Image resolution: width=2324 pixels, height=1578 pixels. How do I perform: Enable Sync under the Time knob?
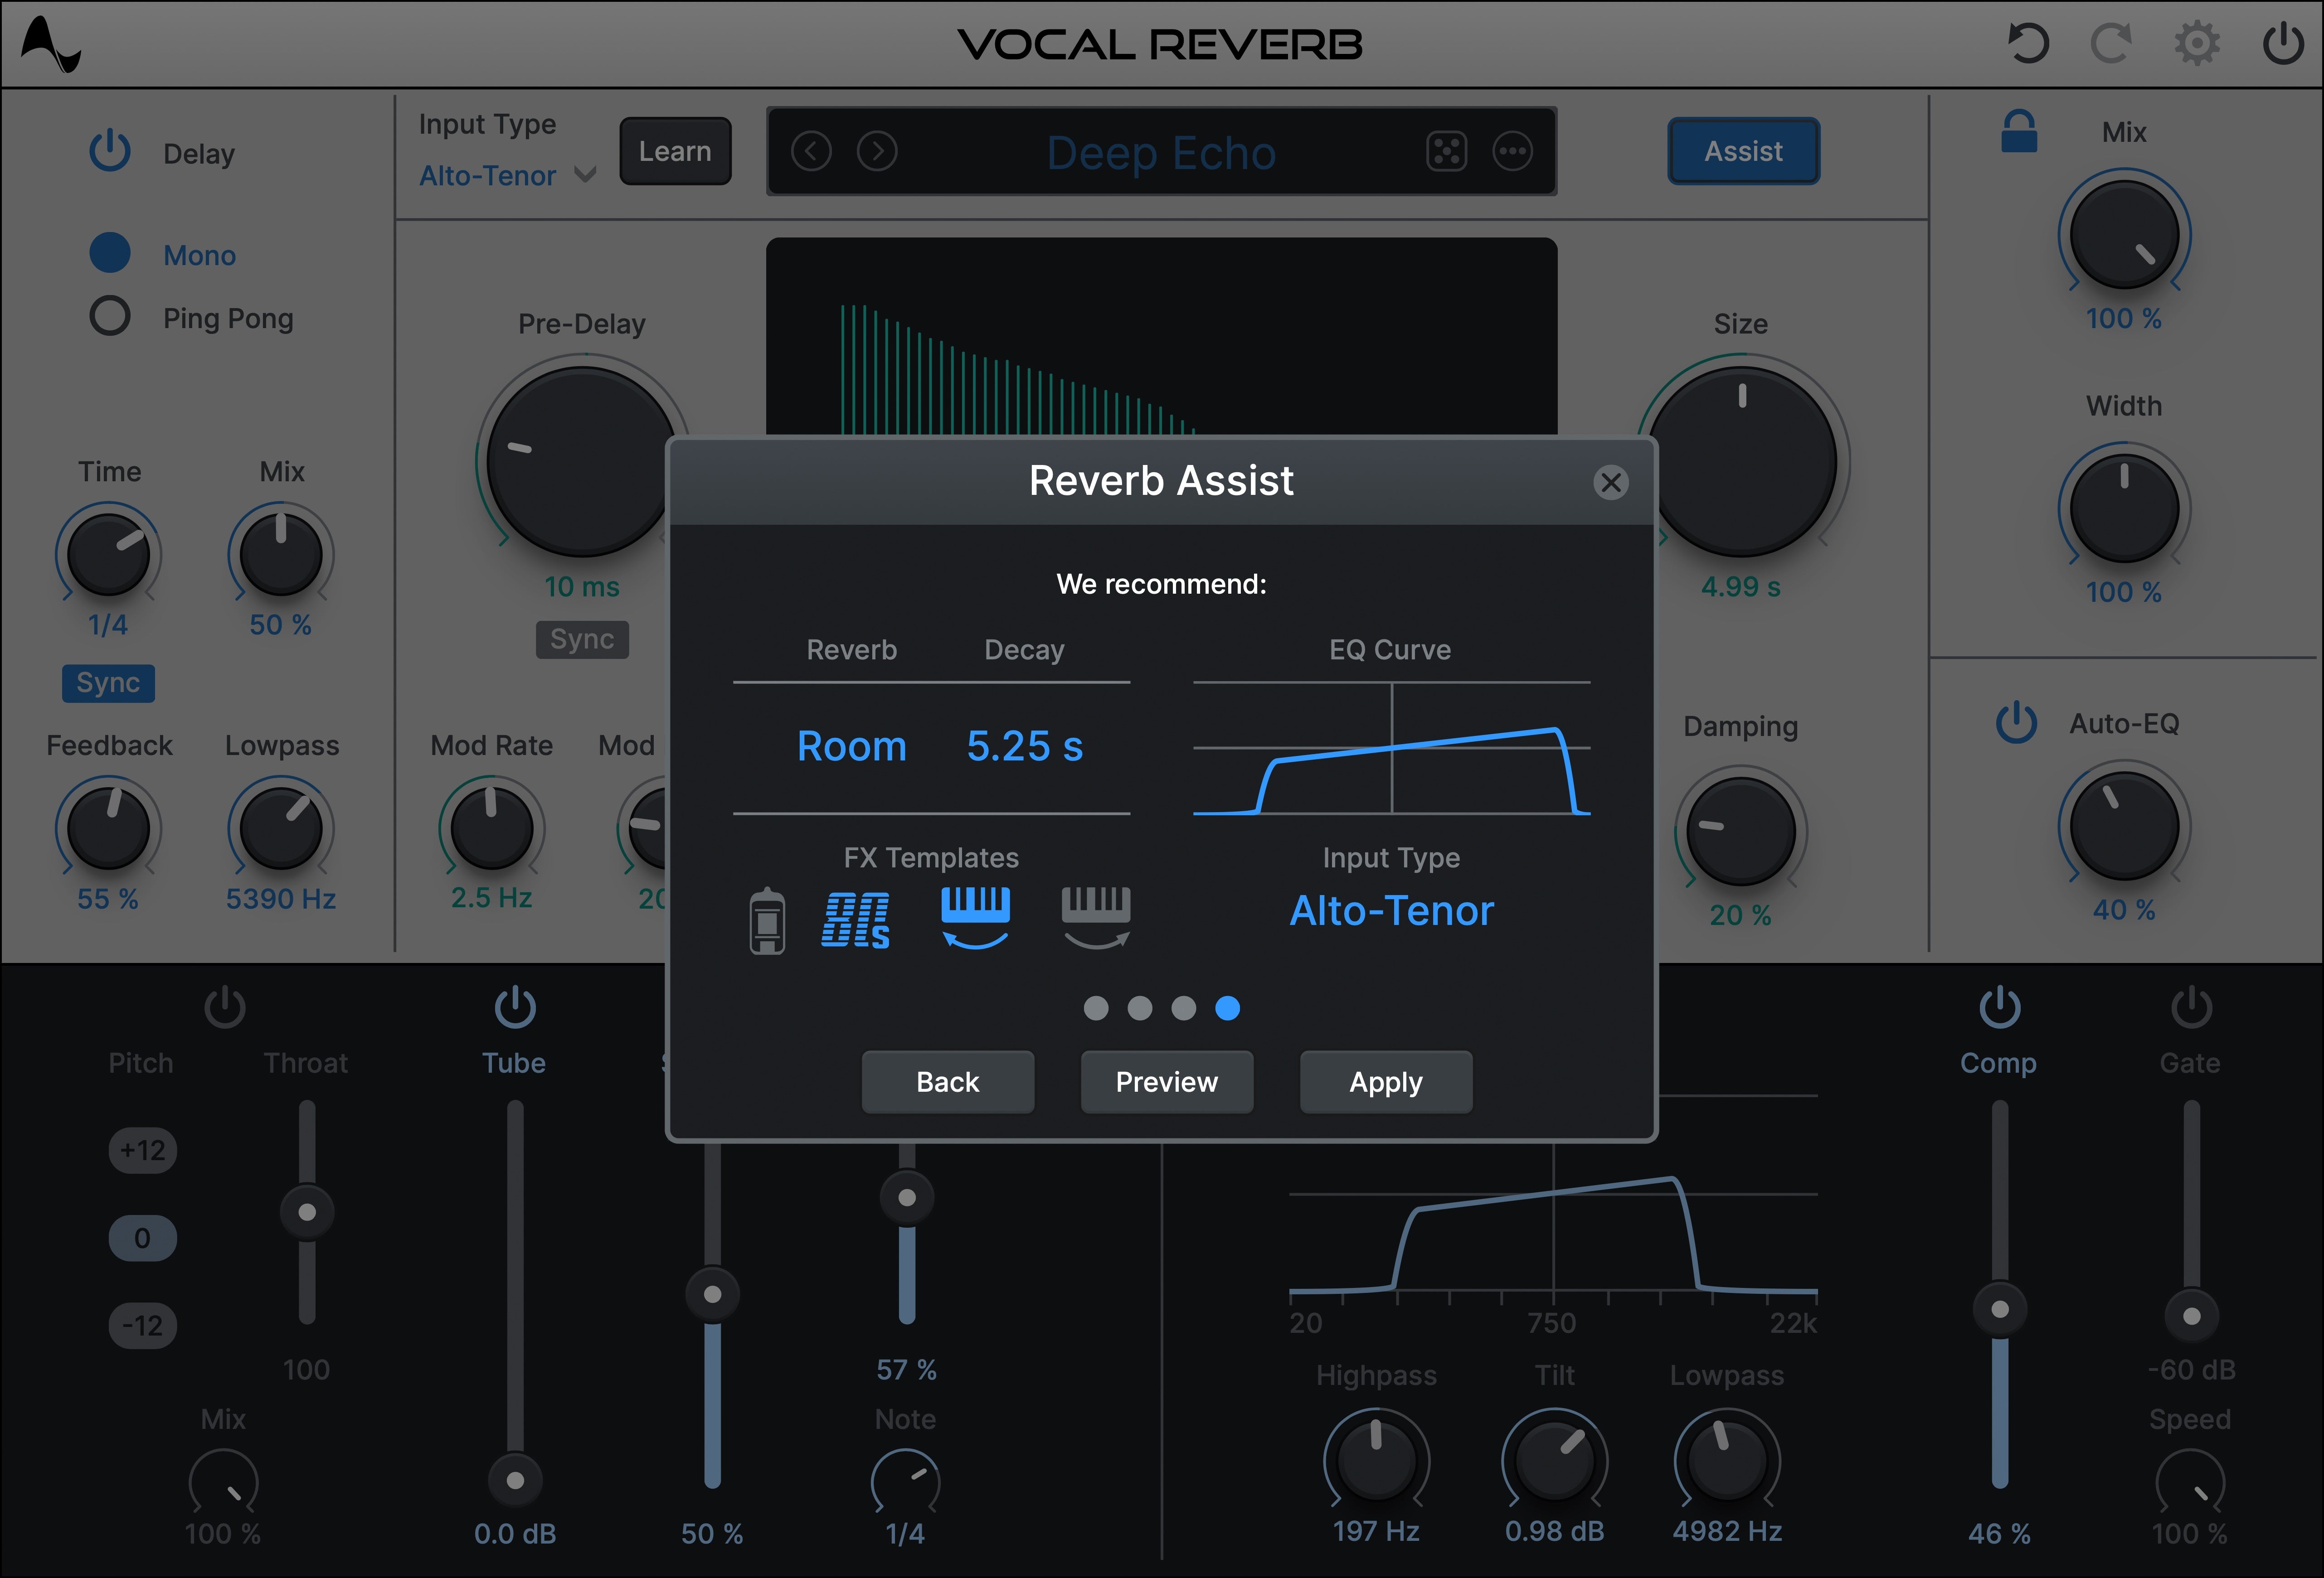tap(108, 683)
